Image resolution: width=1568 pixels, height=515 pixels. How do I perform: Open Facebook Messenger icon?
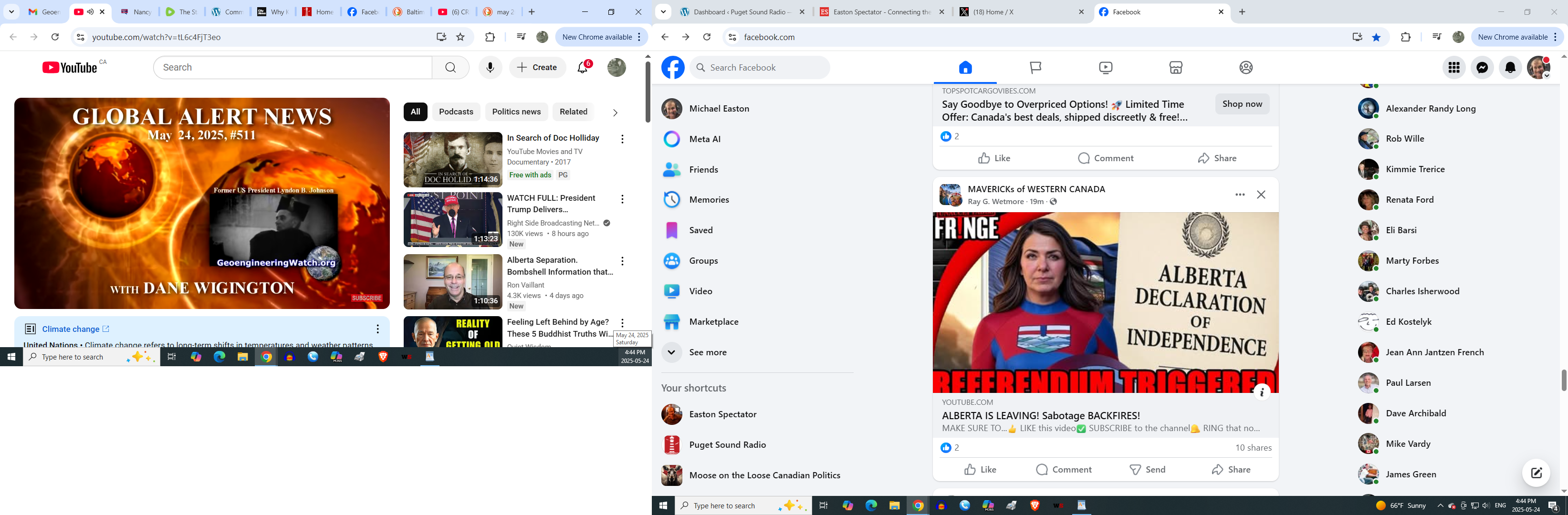pyautogui.click(x=1482, y=68)
